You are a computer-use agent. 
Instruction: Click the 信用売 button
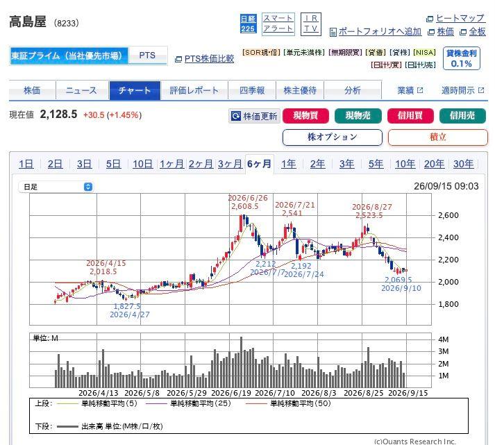point(462,115)
